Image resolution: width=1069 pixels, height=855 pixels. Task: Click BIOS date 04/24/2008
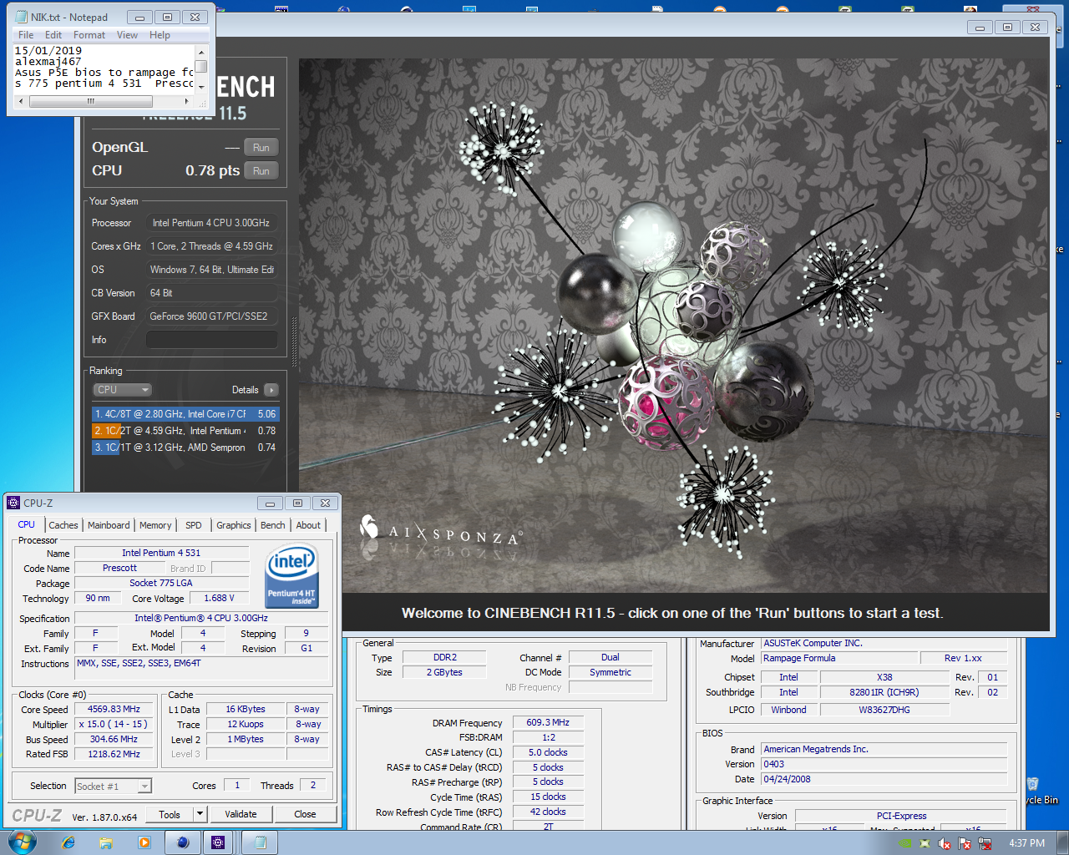tap(884, 779)
